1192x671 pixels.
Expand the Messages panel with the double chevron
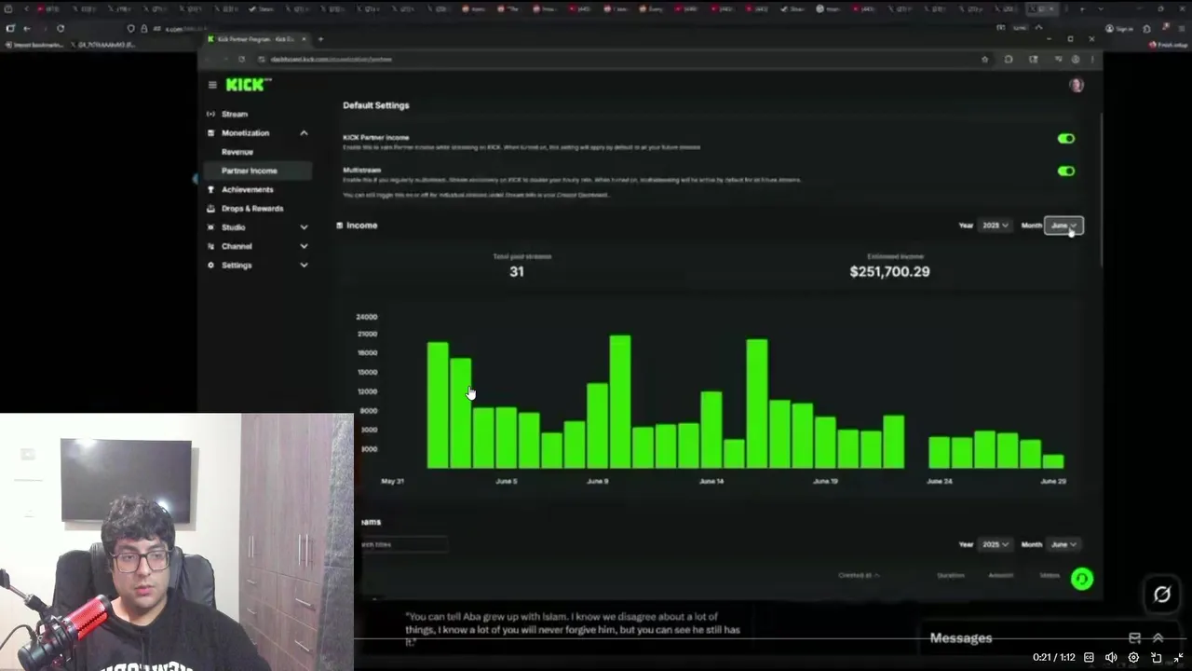point(1158,638)
